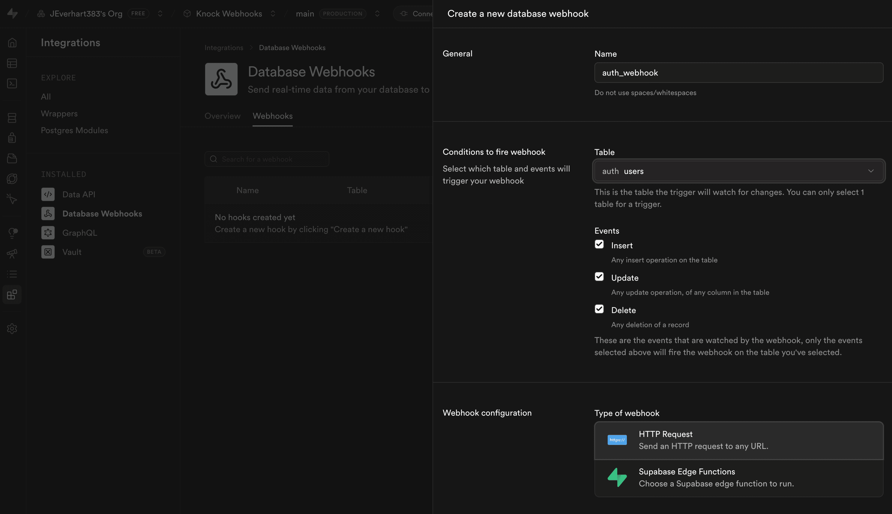Screen dimensions: 892x514
Task: Open the Table Editor from the sidebar
Action: coord(12,63)
